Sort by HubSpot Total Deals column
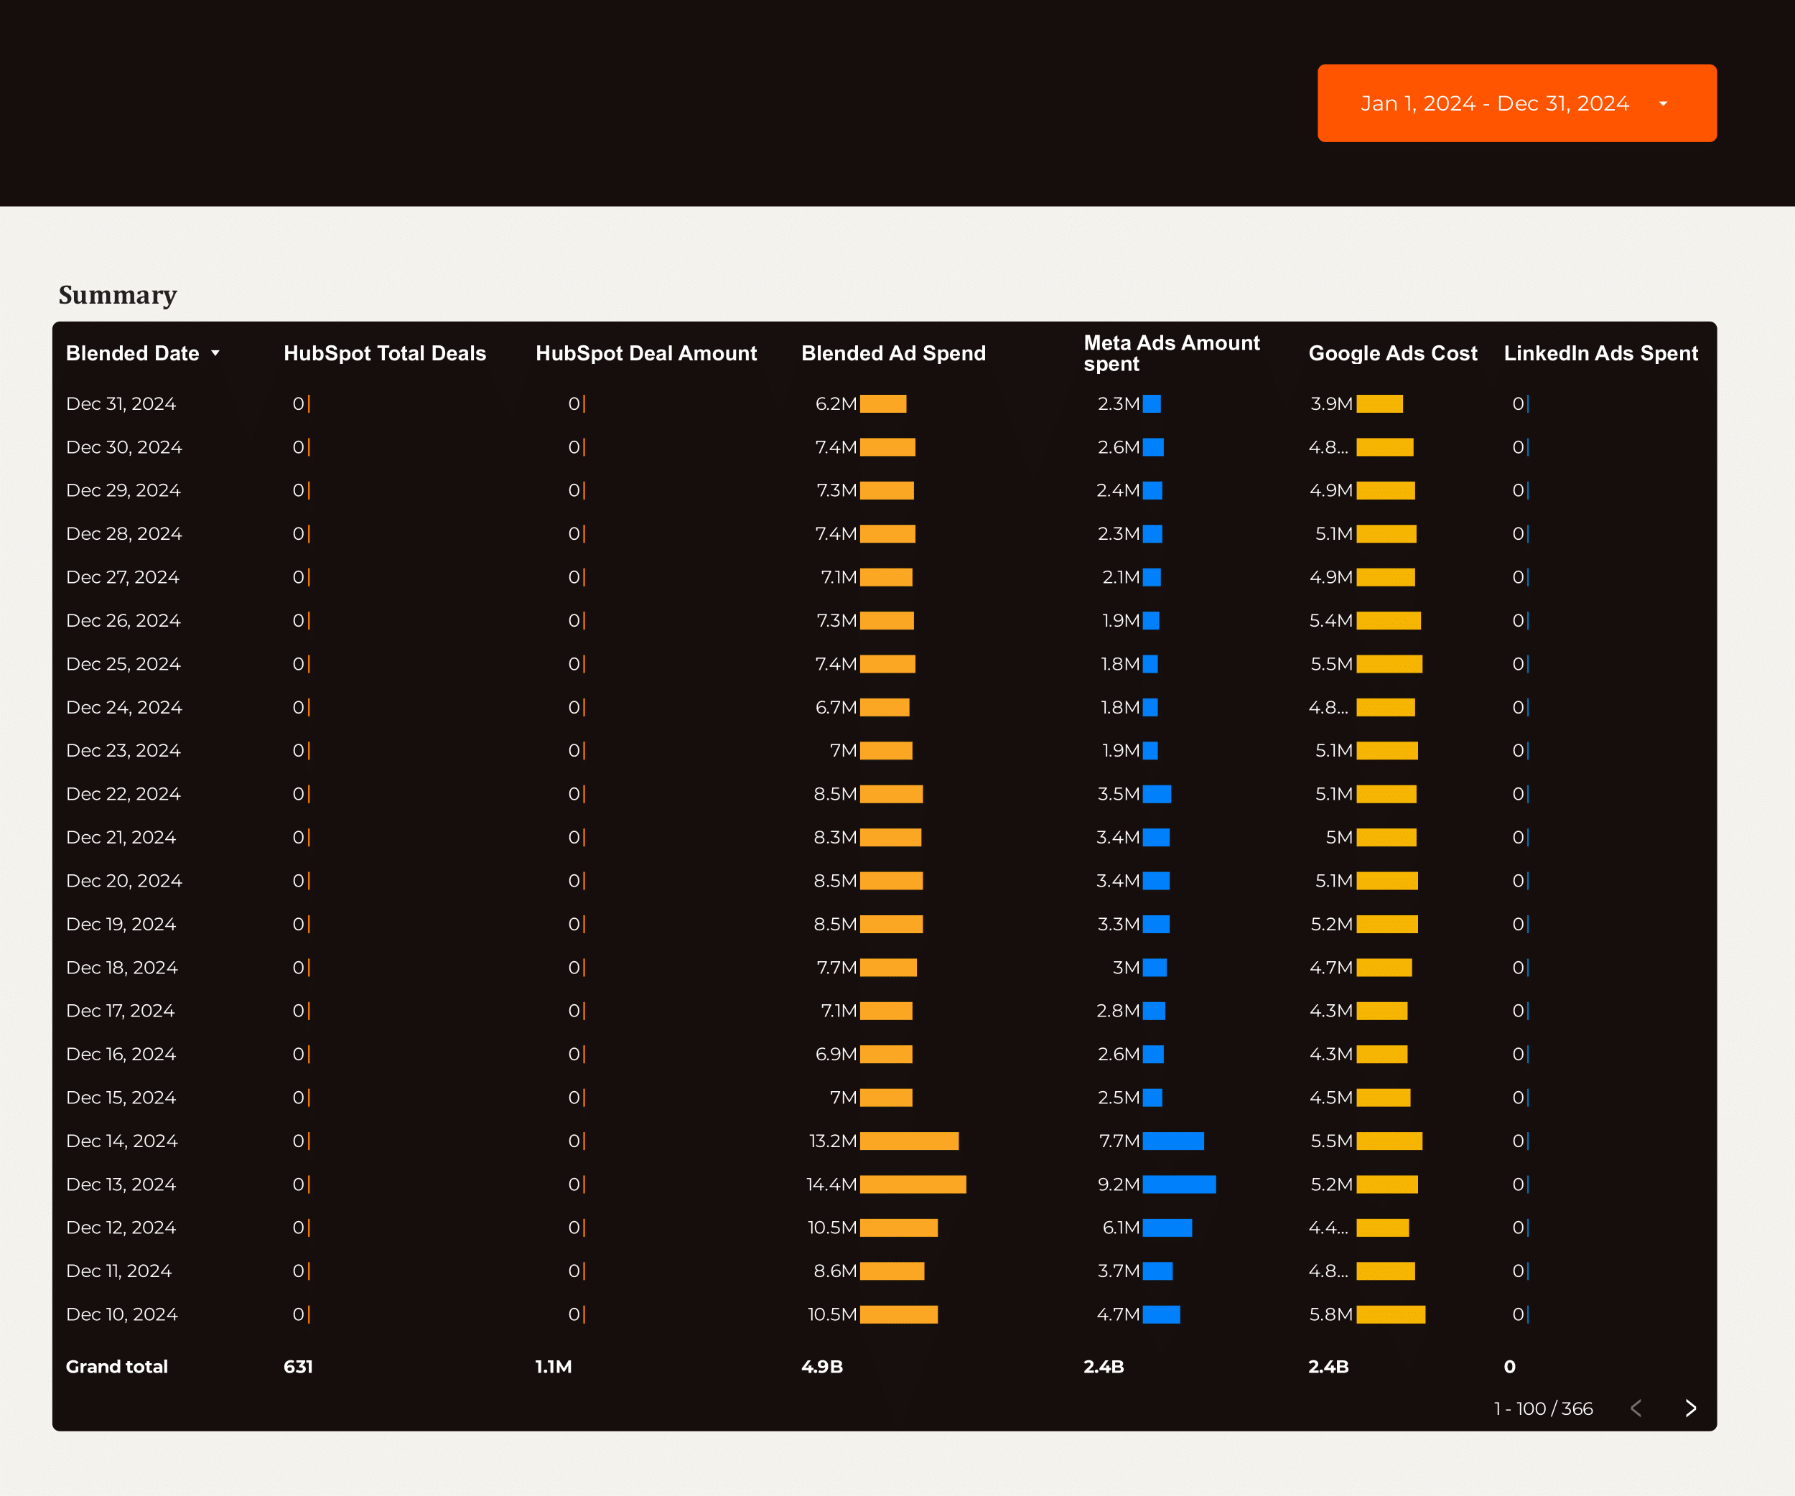Viewport: 1795px width, 1496px height. point(384,353)
